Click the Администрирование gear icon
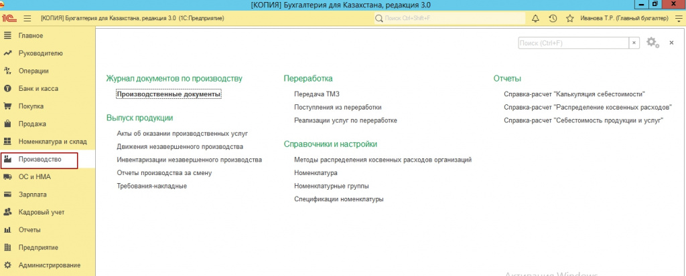Screen dimensions: 686x276 [x=7, y=265]
